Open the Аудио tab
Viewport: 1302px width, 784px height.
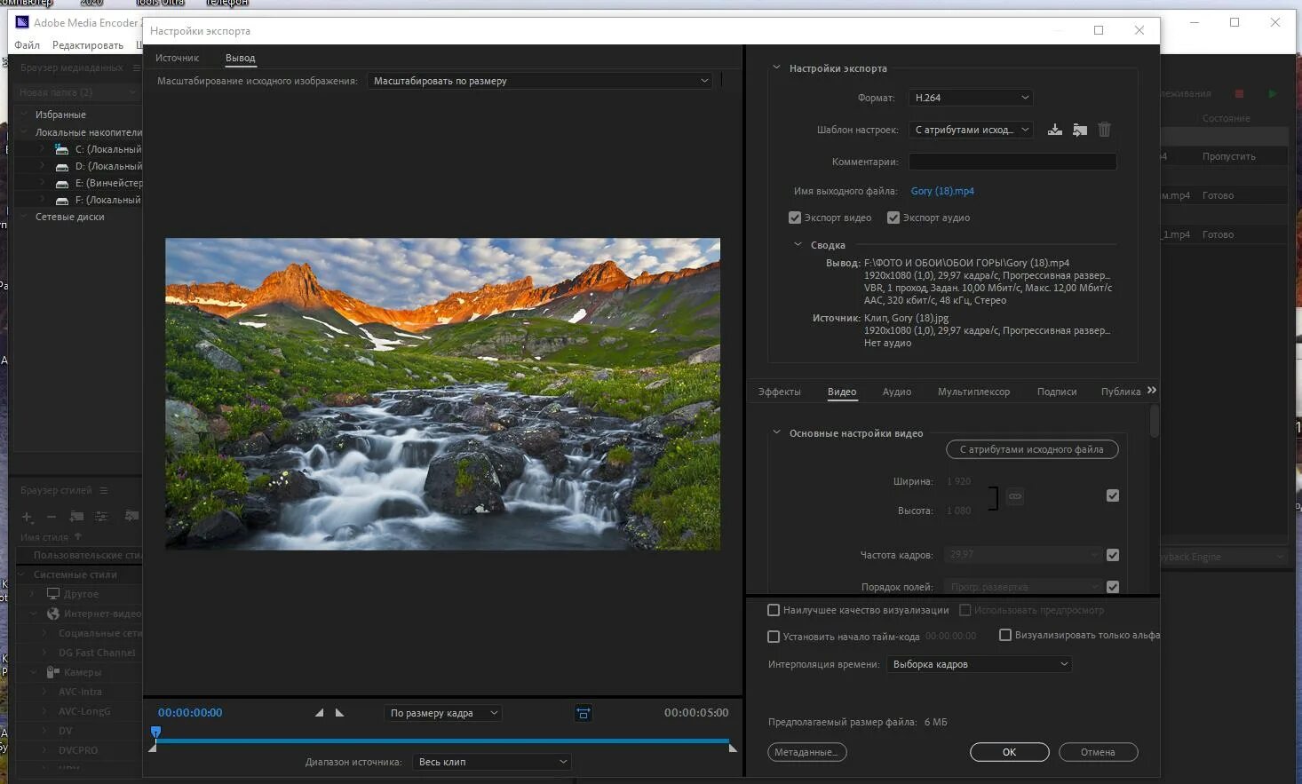(897, 392)
